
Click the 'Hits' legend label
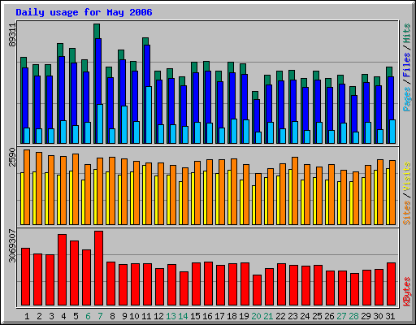pyautogui.click(x=407, y=33)
